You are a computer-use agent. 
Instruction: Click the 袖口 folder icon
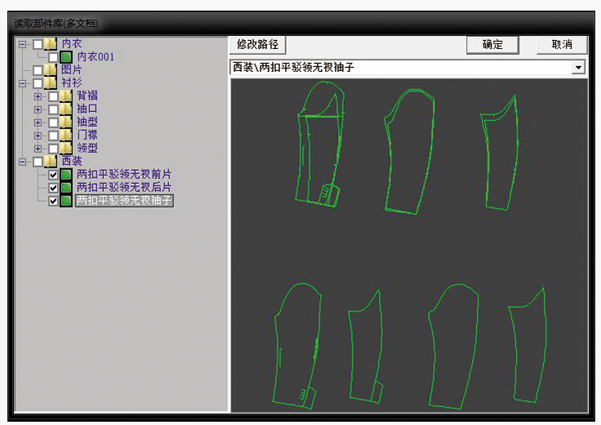coord(66,110)
